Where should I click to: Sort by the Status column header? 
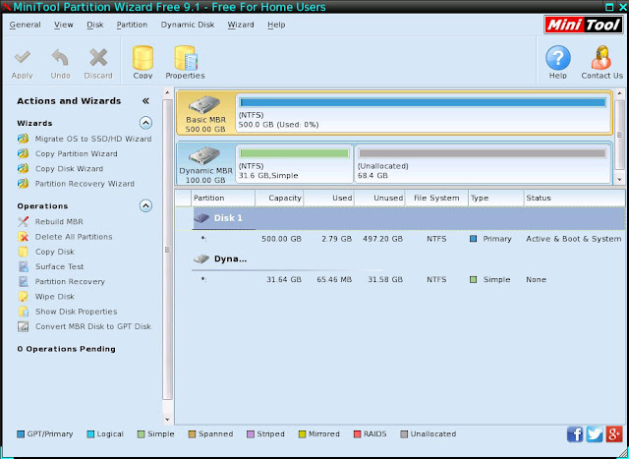(574, 199)
